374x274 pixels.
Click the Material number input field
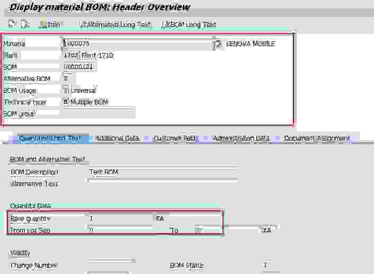[138, 43]
